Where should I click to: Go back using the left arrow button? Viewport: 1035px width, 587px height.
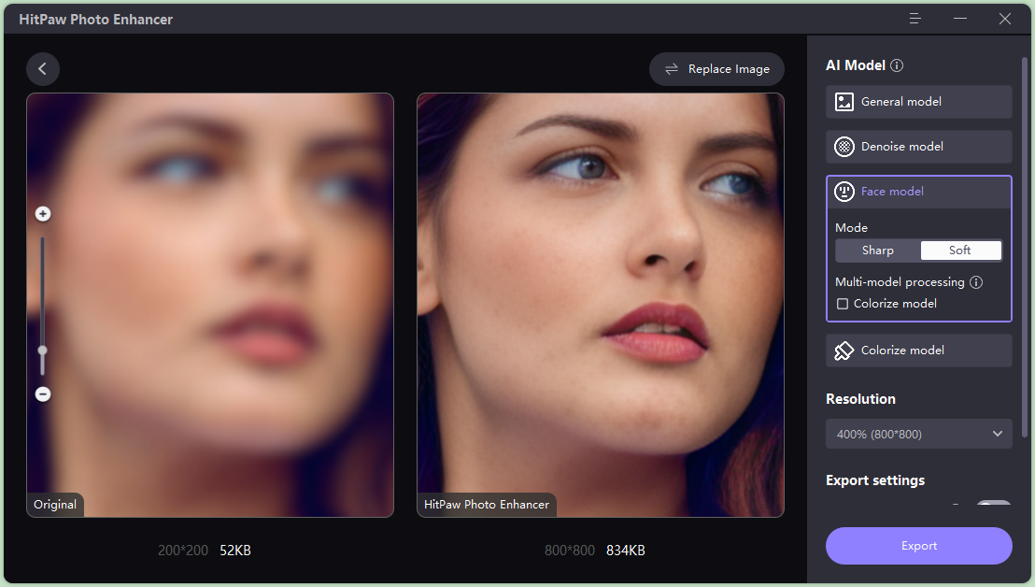[43, 68]
